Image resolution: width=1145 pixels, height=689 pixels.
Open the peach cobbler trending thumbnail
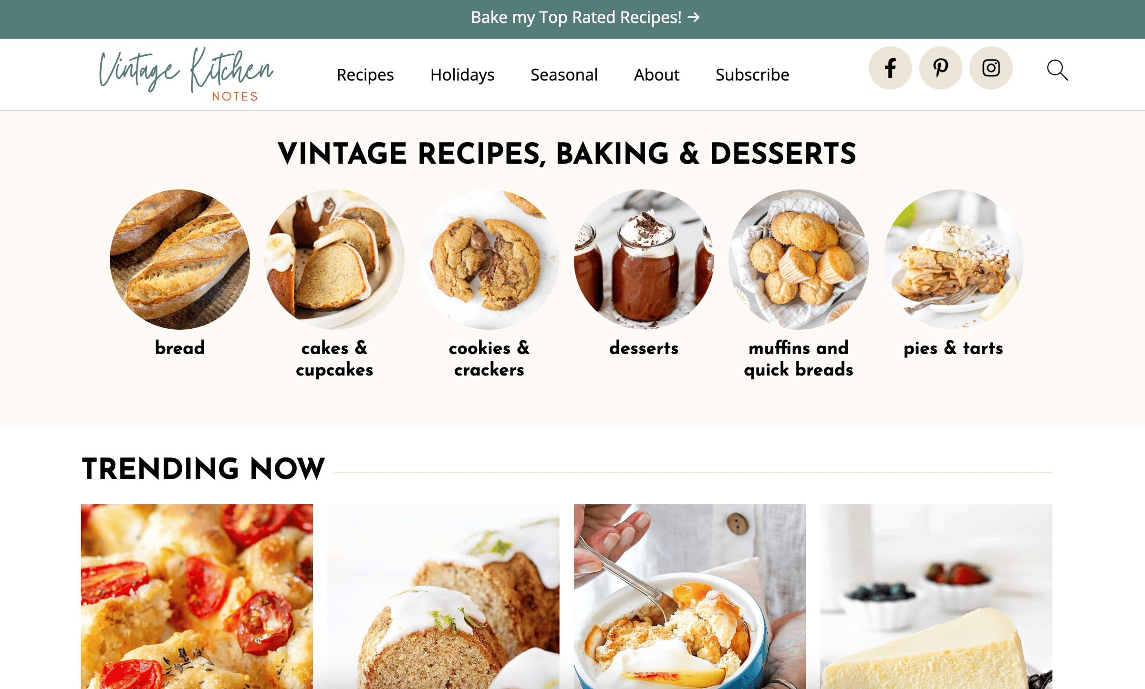pyautogui.click(x=690, y=596)
